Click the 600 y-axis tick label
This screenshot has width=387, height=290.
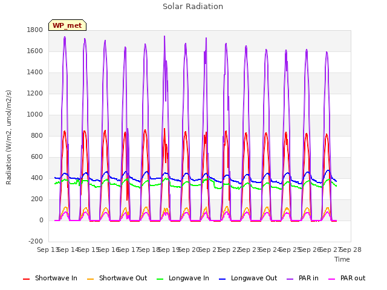pos(37,157)
